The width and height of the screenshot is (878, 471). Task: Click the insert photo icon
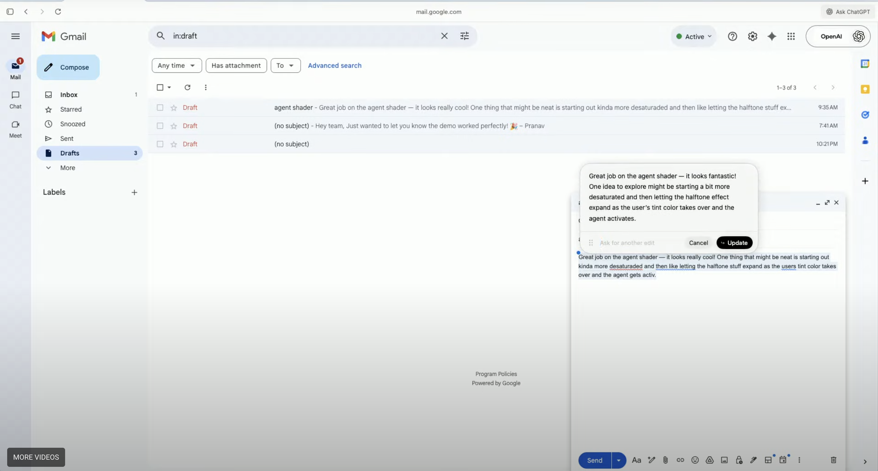[x=724, y=460]
